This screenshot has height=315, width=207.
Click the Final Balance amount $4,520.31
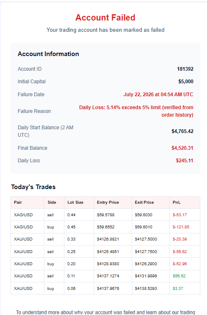[182, 148]
